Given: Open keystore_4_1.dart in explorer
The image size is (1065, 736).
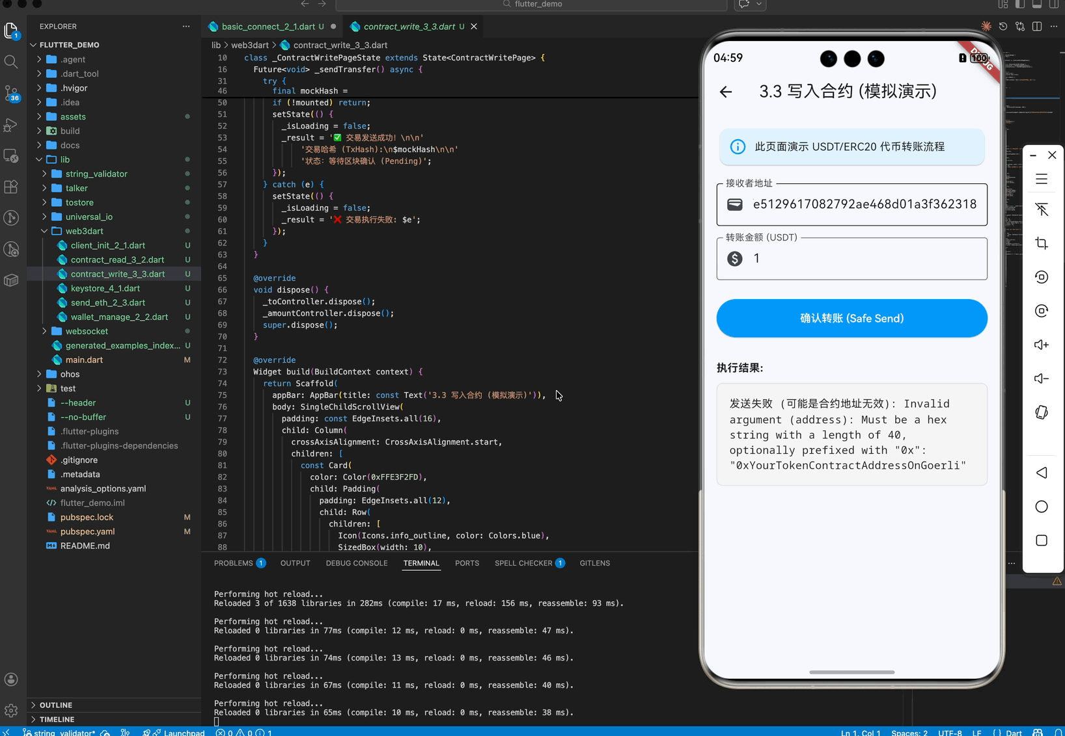Looking at the screenshot, I should [105, 288].
